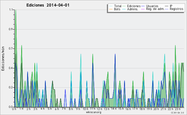Click the chart title 'Ediciones 2014-04-01'
187x115 pixels.
point(48,5)
